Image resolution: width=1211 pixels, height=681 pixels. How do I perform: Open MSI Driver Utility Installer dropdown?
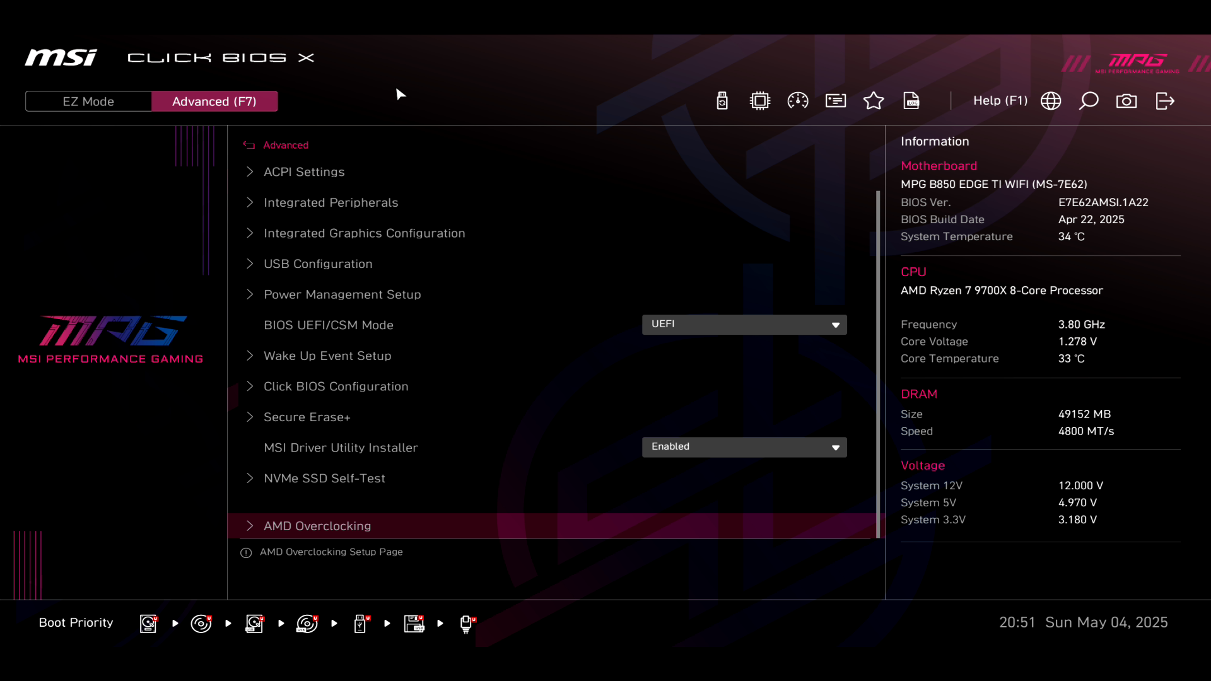pos(744,447)
